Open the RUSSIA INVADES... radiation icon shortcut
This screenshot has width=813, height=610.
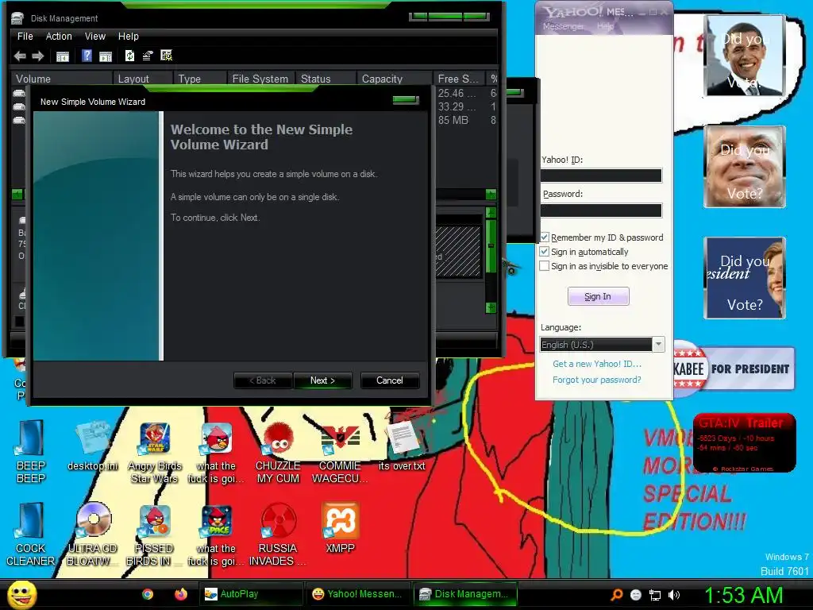(x=278, y=535)
